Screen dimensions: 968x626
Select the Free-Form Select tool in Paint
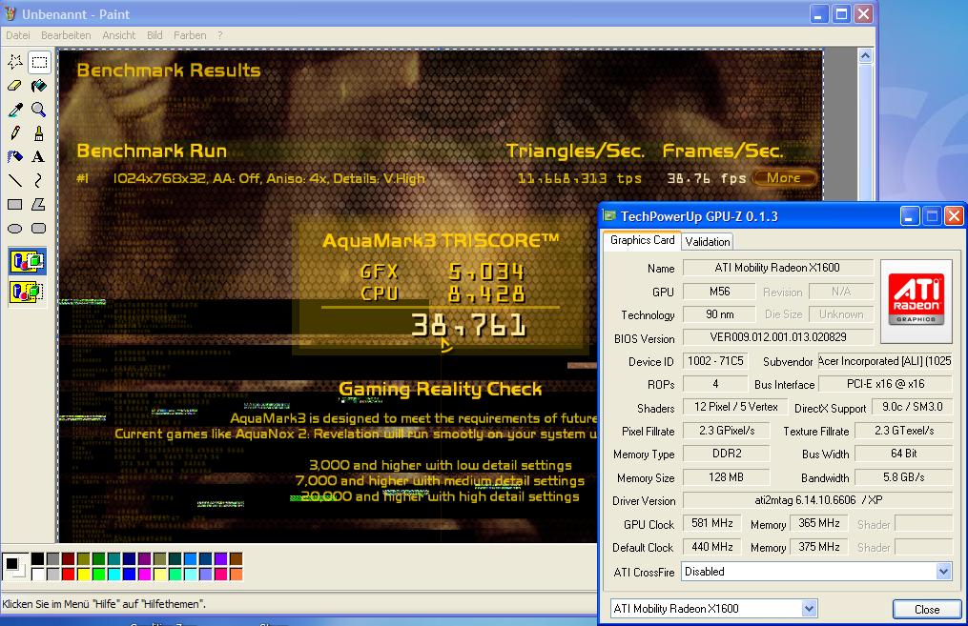coord(15,62)
